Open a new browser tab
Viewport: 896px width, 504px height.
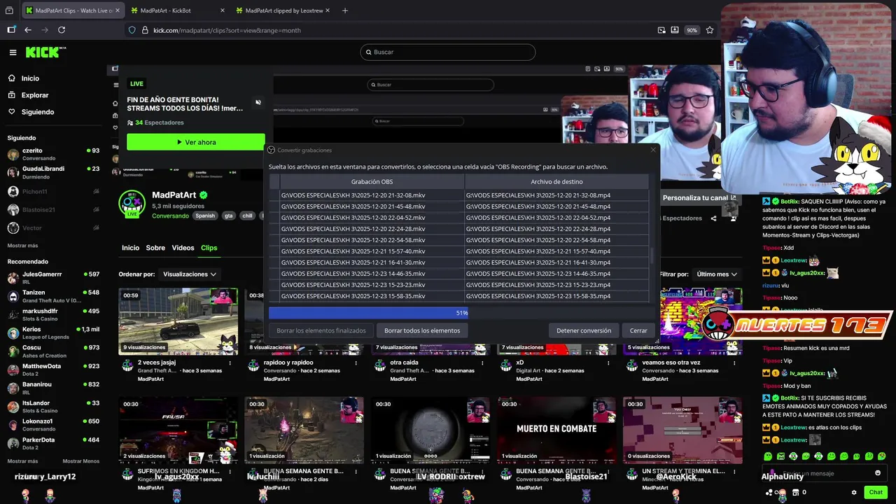(x=344, y=10)
